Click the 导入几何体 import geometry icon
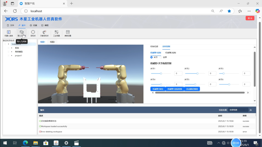 pos(22,32)
